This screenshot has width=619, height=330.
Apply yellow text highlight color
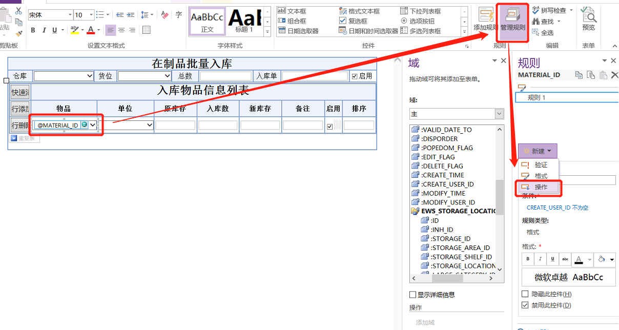point(74,30)
